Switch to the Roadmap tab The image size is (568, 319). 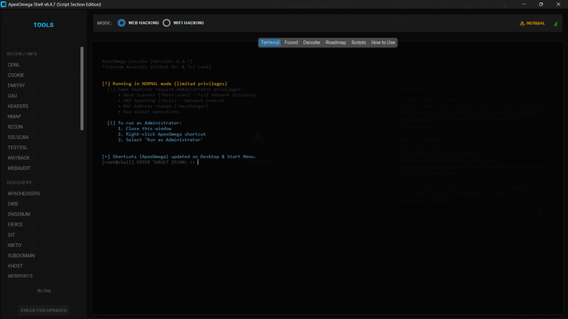pyautogui.click(x=335, y=42)
